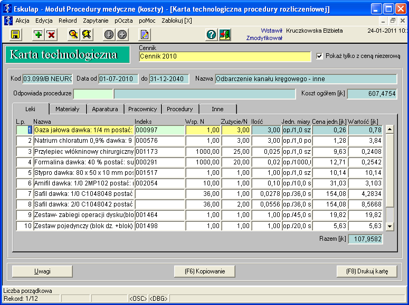Click the menu bar Eskulap document icon
Screen dimensions: 409x305
(8, 21)
